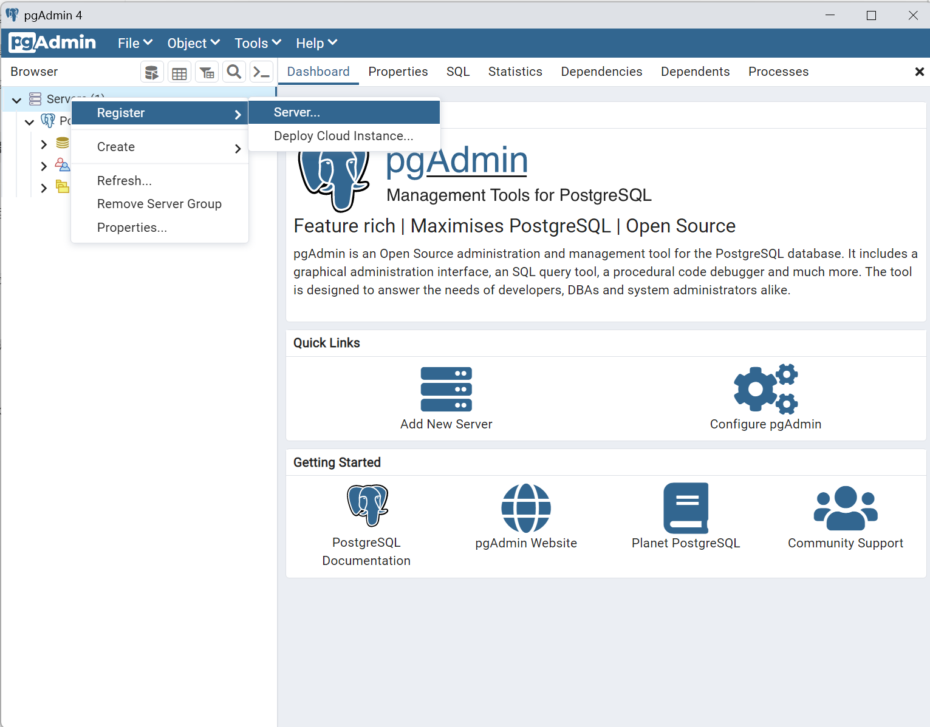This screenshot has width=930, height=727.
Task: Select the Tablespaces icon in the tree
Action: 63,187
